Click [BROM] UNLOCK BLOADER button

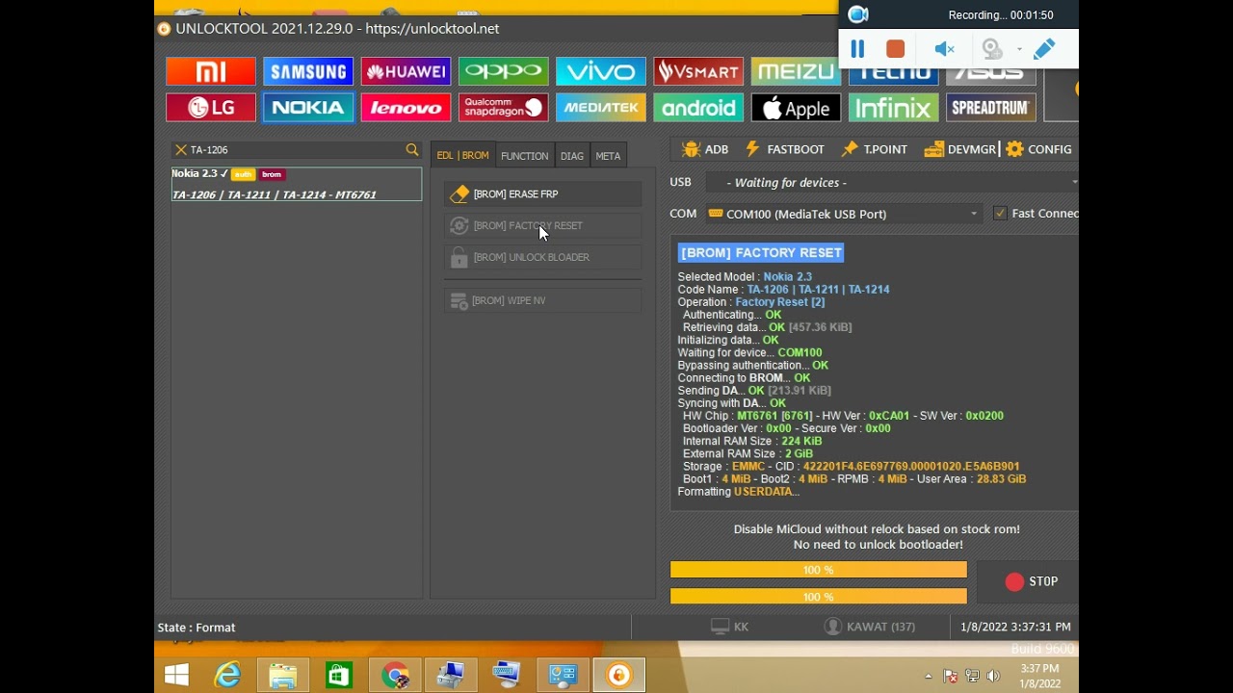[x=543, y=258]
